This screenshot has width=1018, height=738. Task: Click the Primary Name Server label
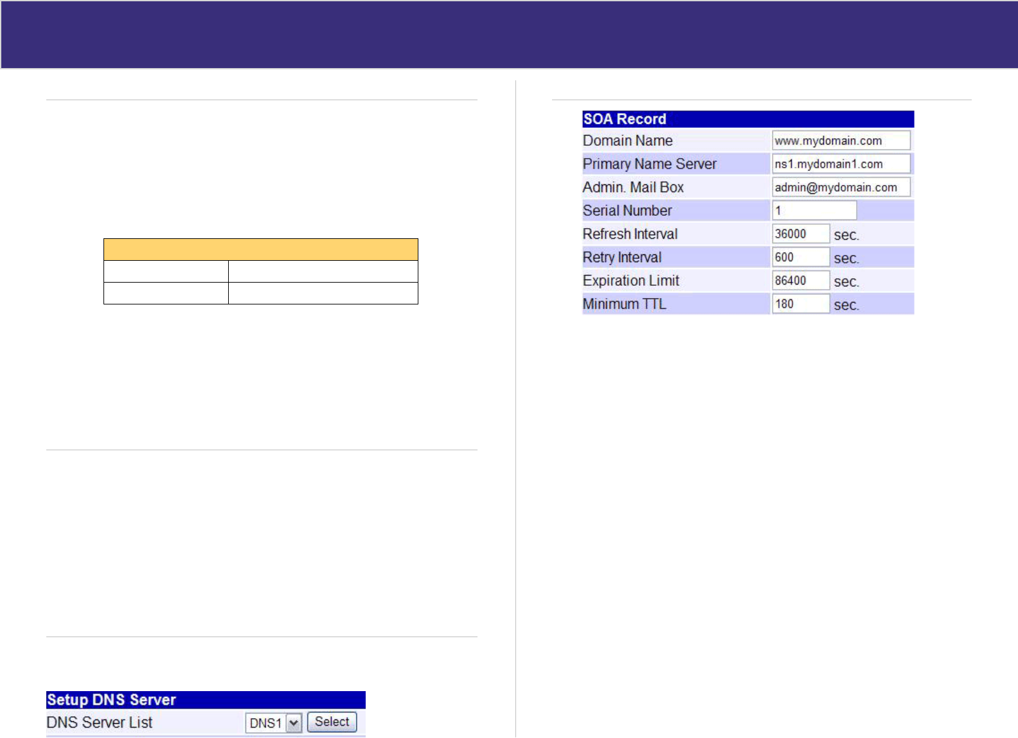649,164
